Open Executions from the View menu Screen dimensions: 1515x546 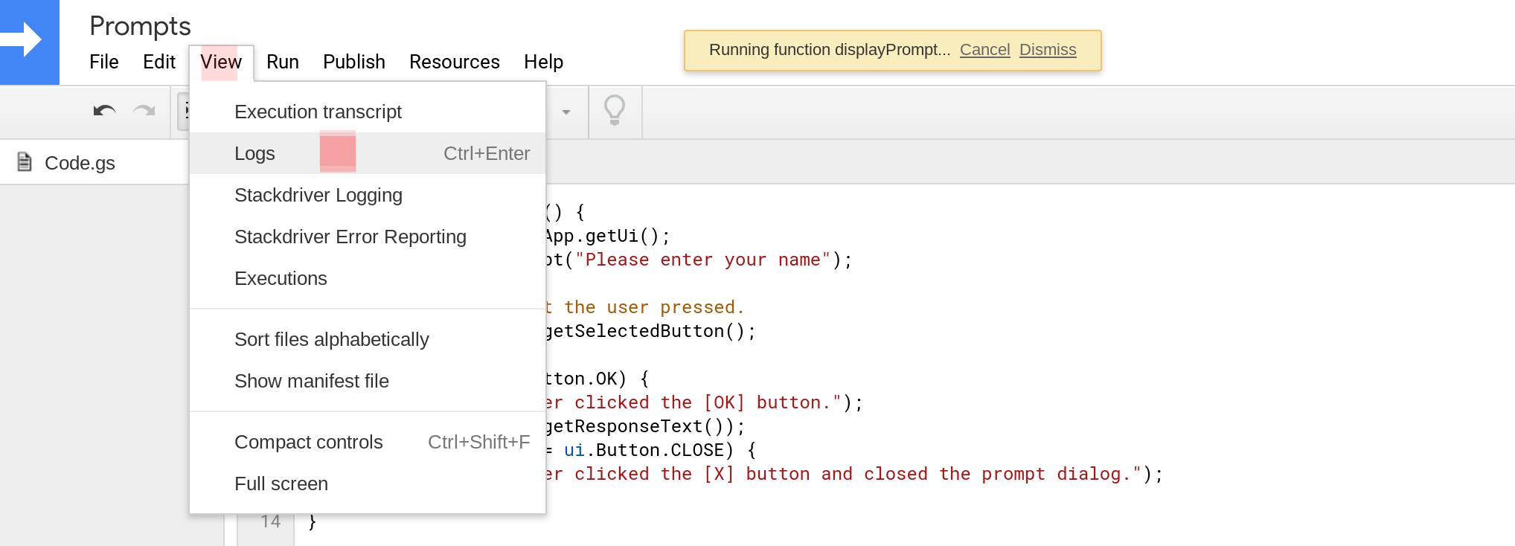pyautogui.click(x=368, y=278)
